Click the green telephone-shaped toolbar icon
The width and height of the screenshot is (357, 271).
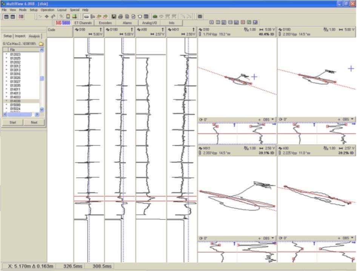tap(155, 16)
